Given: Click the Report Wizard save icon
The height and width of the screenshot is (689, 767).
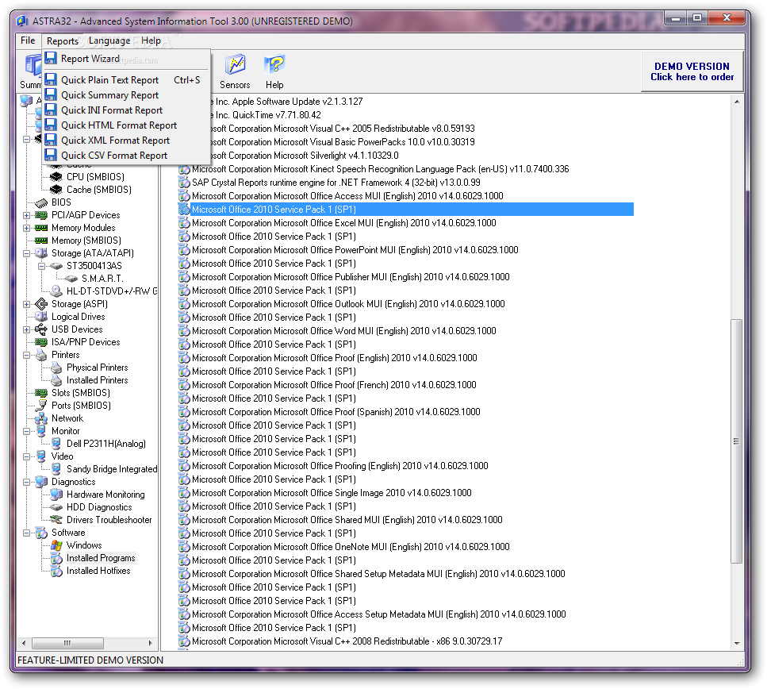Looking at the screenshot, I should (51, 58).
